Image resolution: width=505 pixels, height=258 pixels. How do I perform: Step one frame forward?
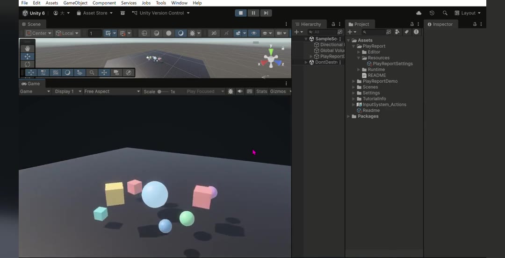(x=266, y=13)
